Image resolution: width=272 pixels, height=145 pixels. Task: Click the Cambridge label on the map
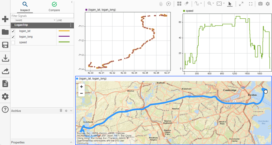230,90
